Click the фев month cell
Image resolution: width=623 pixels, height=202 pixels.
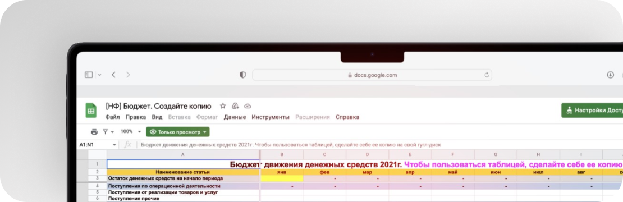[324, 172]
